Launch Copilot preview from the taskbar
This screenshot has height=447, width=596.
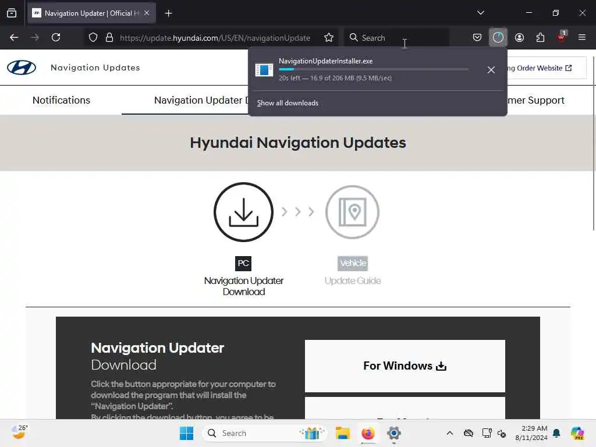(x=577, y=433)
